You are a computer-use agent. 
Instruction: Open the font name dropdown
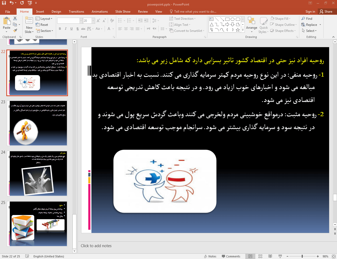point(81,21)
